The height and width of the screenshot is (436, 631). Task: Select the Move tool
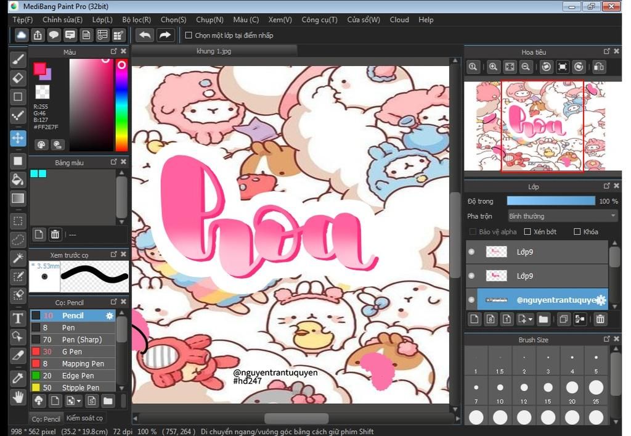click(18, 138)
